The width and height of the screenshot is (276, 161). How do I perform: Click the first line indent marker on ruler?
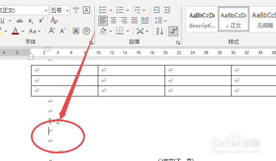(48, 49)
